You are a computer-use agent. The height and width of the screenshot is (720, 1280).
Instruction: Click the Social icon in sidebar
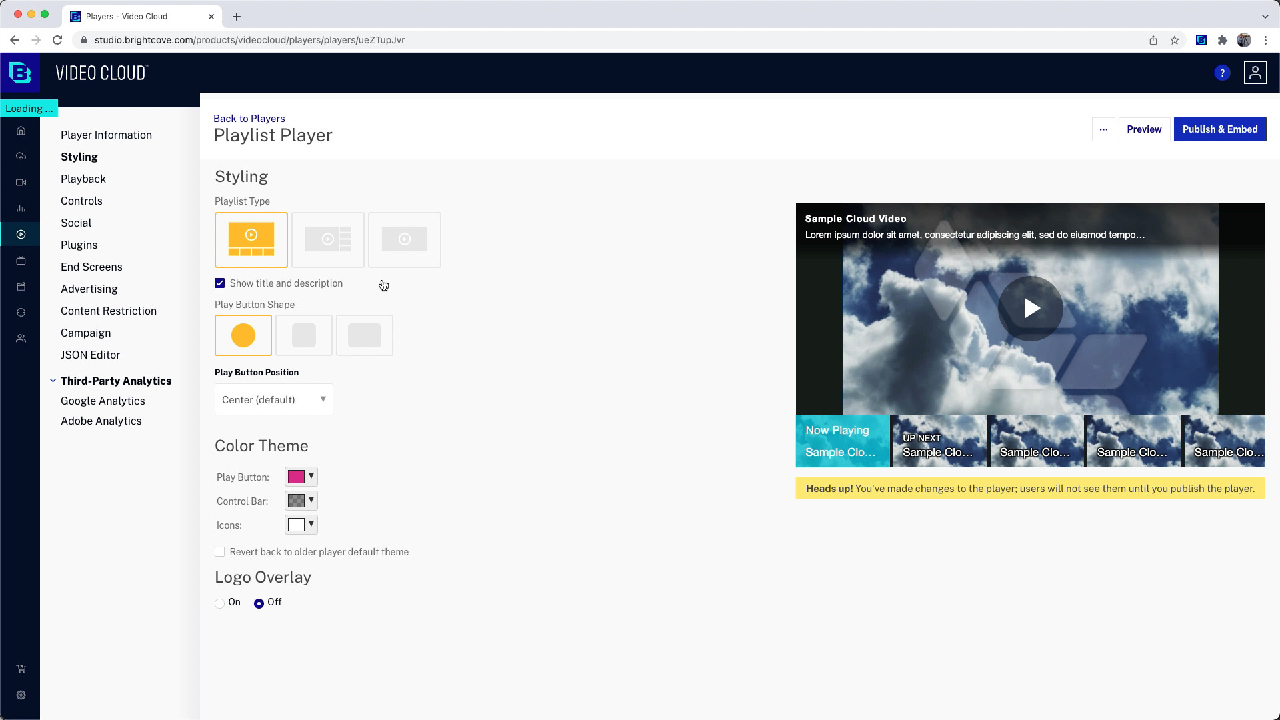pyautogui.click(x=75, y=223)
